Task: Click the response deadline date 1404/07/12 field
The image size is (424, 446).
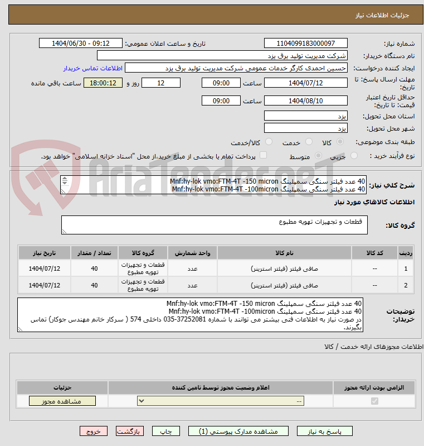Action: click(x=305, y=83)
